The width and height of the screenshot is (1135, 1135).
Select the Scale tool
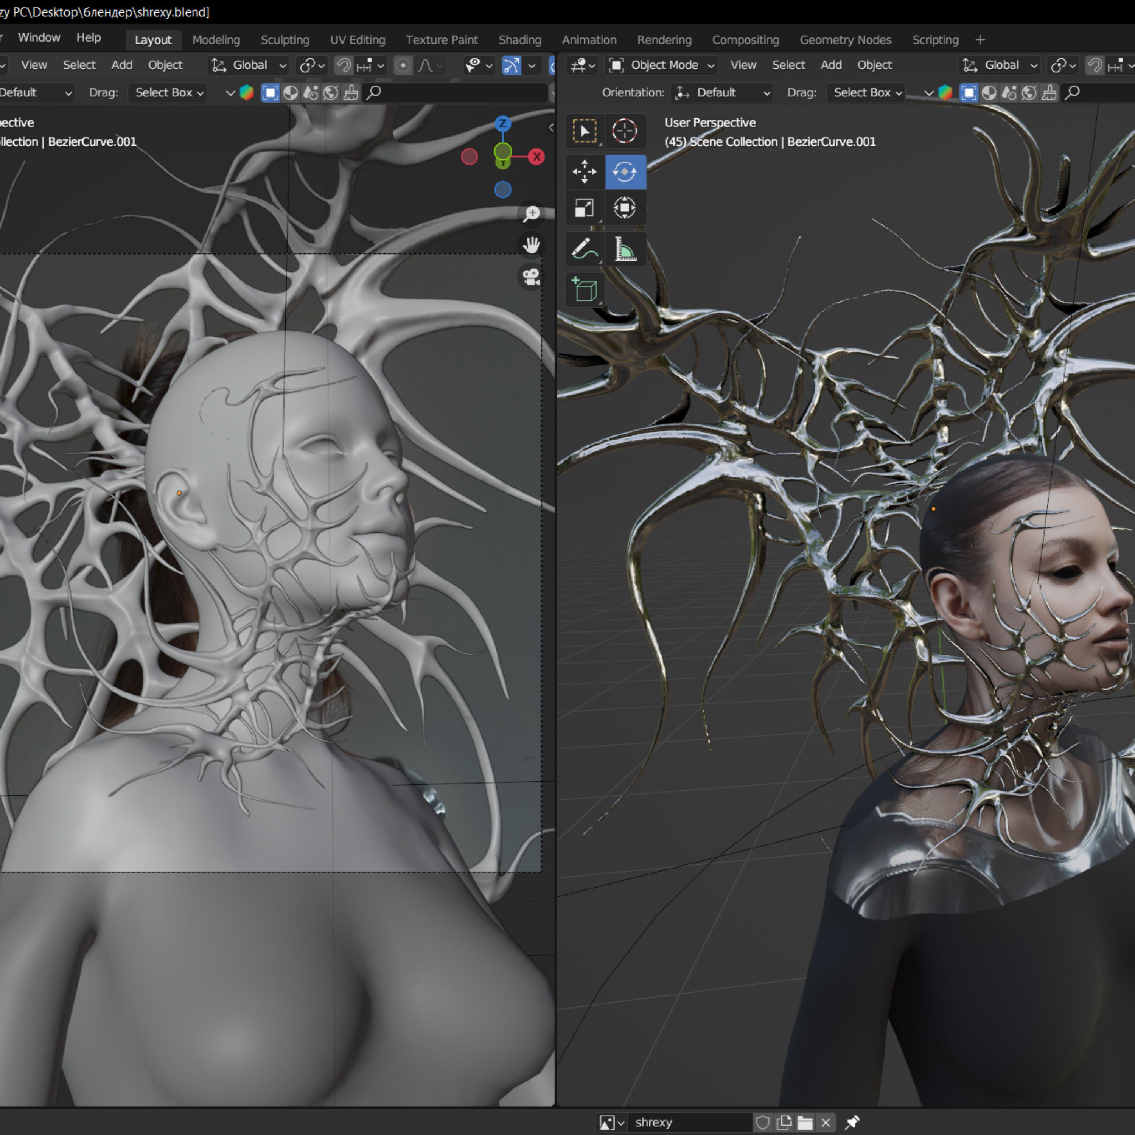tap(585, 208)
